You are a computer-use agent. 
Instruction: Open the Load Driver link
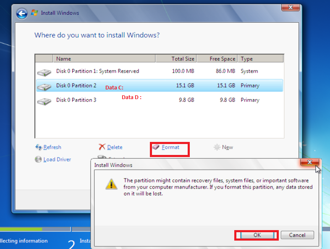pyautogui.click(x=57, y=159)
